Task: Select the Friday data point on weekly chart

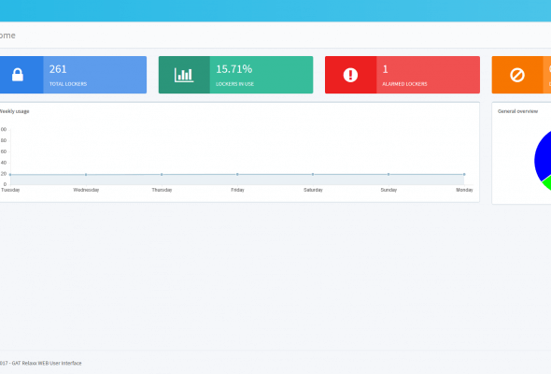Action: coord(237,174)
